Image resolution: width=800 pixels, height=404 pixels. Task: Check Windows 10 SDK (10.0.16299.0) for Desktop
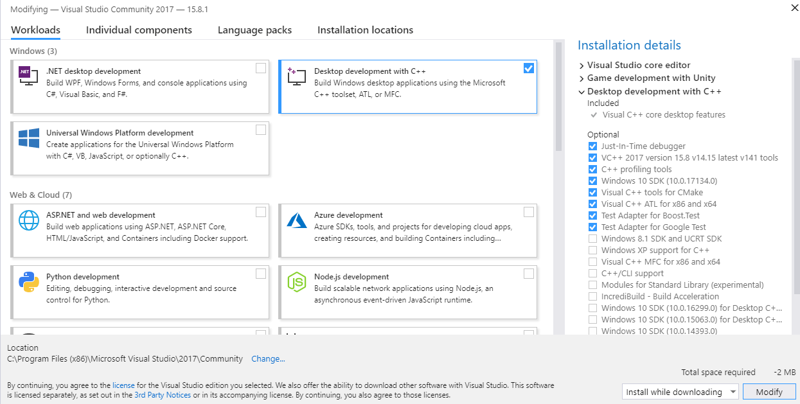592,308
